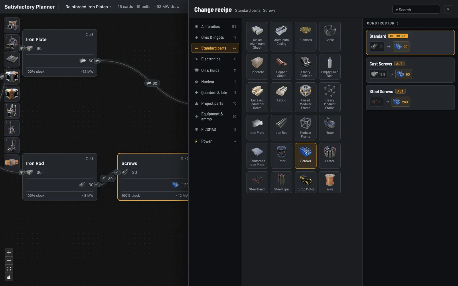Viewport: 458px width, 286px height.
Task: Select the Fabric item tile
Action: click(281, 97)
